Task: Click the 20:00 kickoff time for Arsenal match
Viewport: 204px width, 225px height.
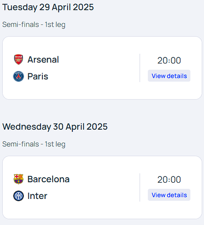Action: pyautogui.click(x=169, y=60)
